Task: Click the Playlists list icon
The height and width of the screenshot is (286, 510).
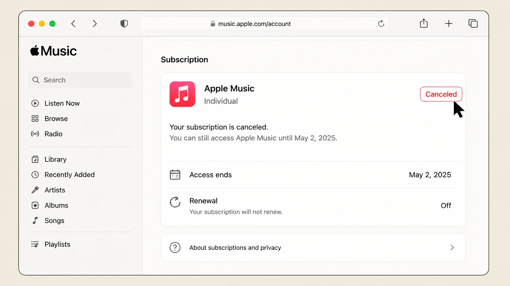Action: 35,244
